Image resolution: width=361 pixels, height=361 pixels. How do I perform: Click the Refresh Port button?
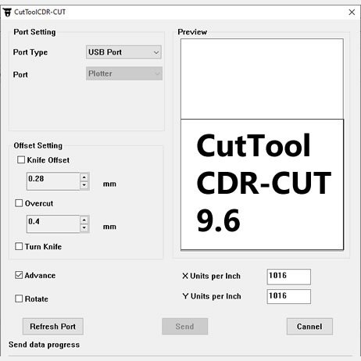(x=53, y=327)
